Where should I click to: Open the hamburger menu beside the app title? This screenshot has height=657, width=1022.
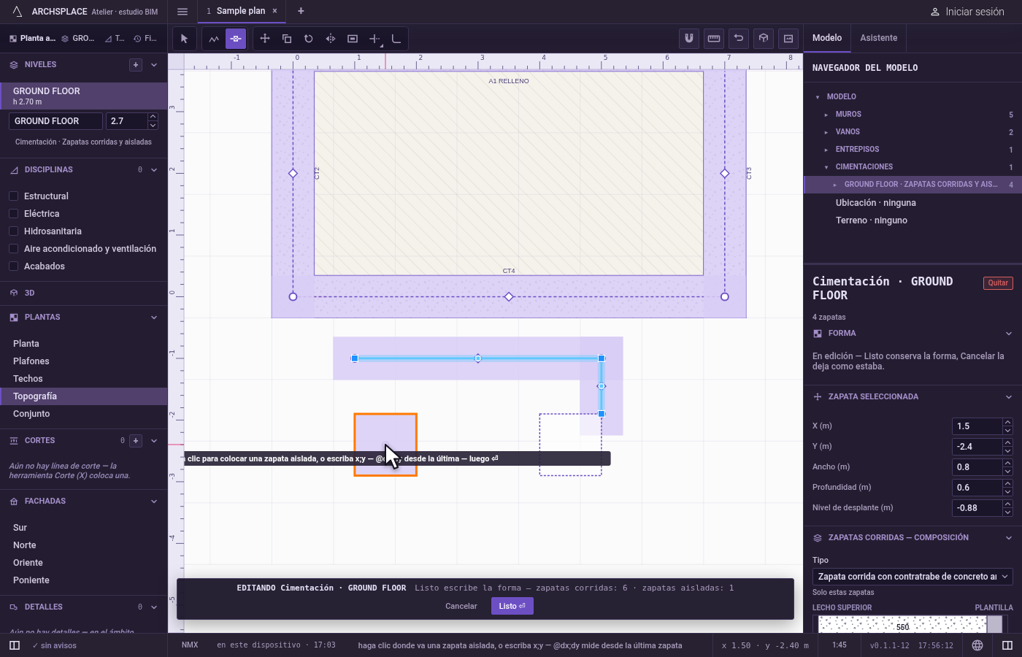pos(182,11)
